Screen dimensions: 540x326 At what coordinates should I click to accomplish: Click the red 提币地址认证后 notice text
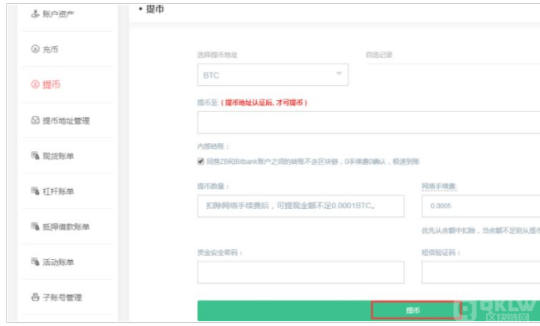pyautogui.click(x=264, y=103)
